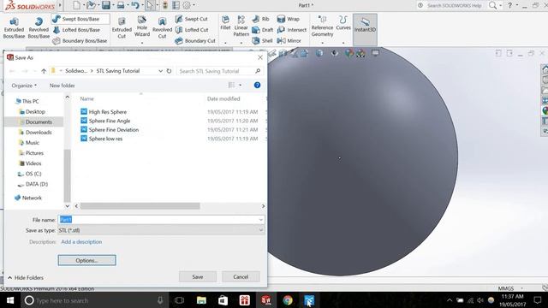Viewport: 548px width, 308px height.
Task: Open Chrome from the taskbar
Action: coord(288,300)
